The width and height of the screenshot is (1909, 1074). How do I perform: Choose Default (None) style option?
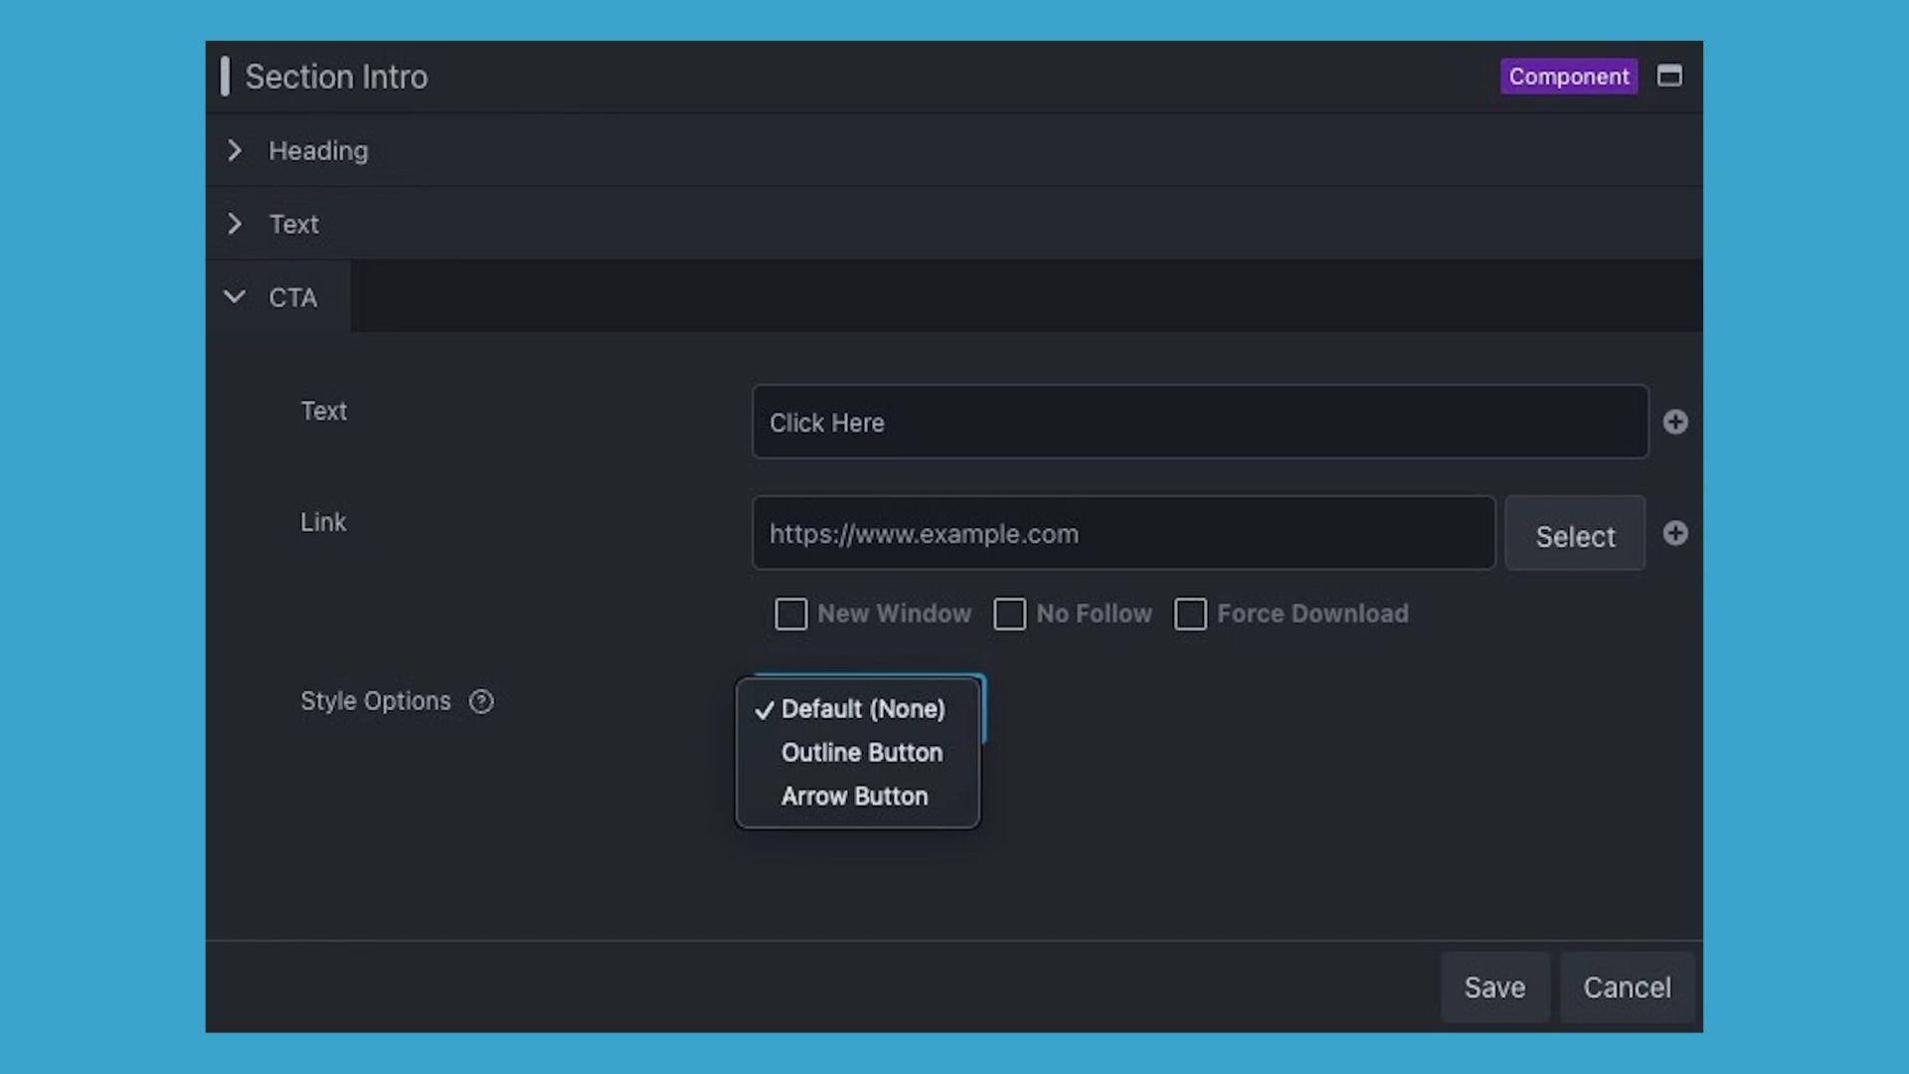tap(863, 709)
